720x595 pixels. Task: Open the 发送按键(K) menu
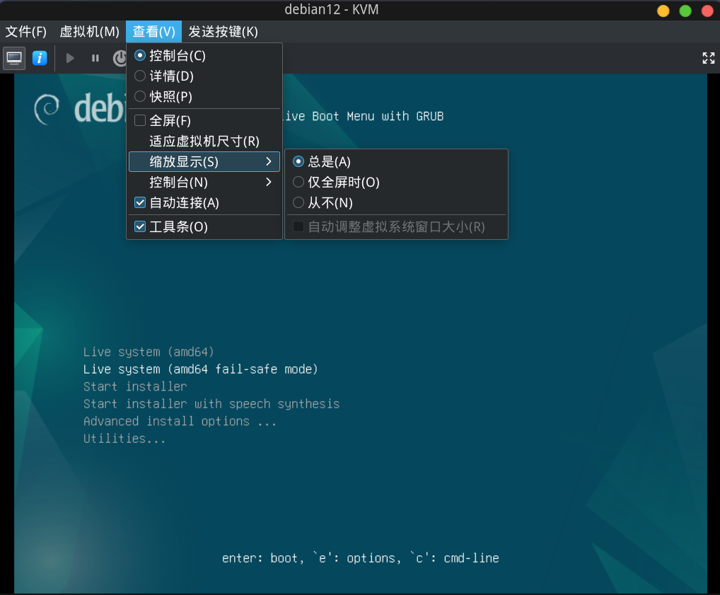click(x=223, y=32)
